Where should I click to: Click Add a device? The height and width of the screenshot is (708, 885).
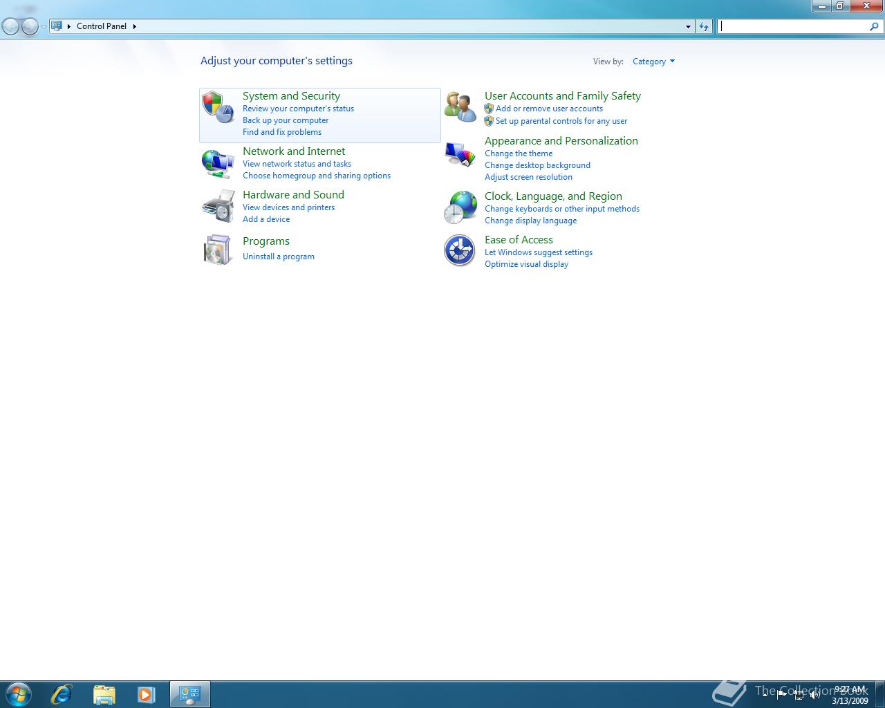click(266, 219)
